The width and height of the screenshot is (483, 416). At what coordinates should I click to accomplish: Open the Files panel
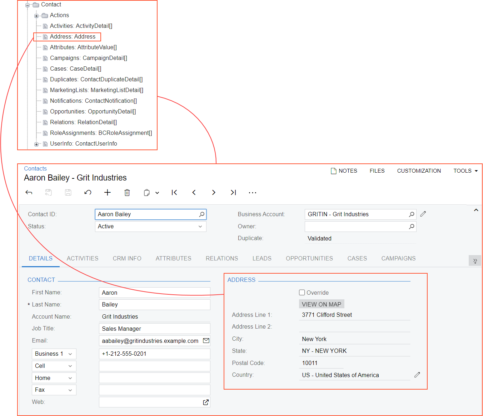click(377, 171)
